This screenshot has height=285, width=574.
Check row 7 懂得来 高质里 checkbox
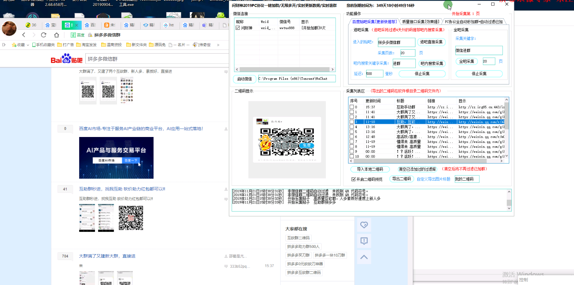(x=352, y=141)
